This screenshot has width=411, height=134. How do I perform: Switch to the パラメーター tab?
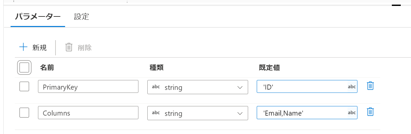pyautogui.click(x=38, y=17)
